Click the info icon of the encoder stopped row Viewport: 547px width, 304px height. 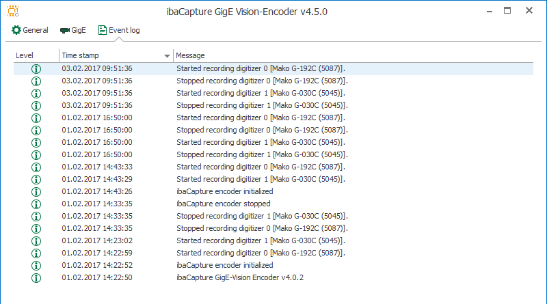tap(36, 204)
